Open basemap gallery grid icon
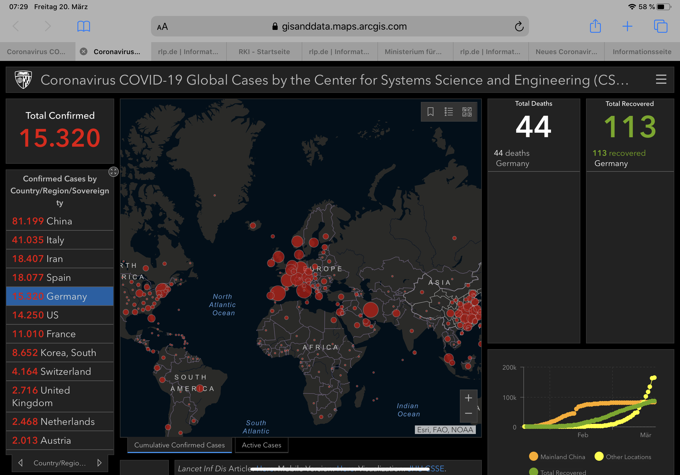 467,112
